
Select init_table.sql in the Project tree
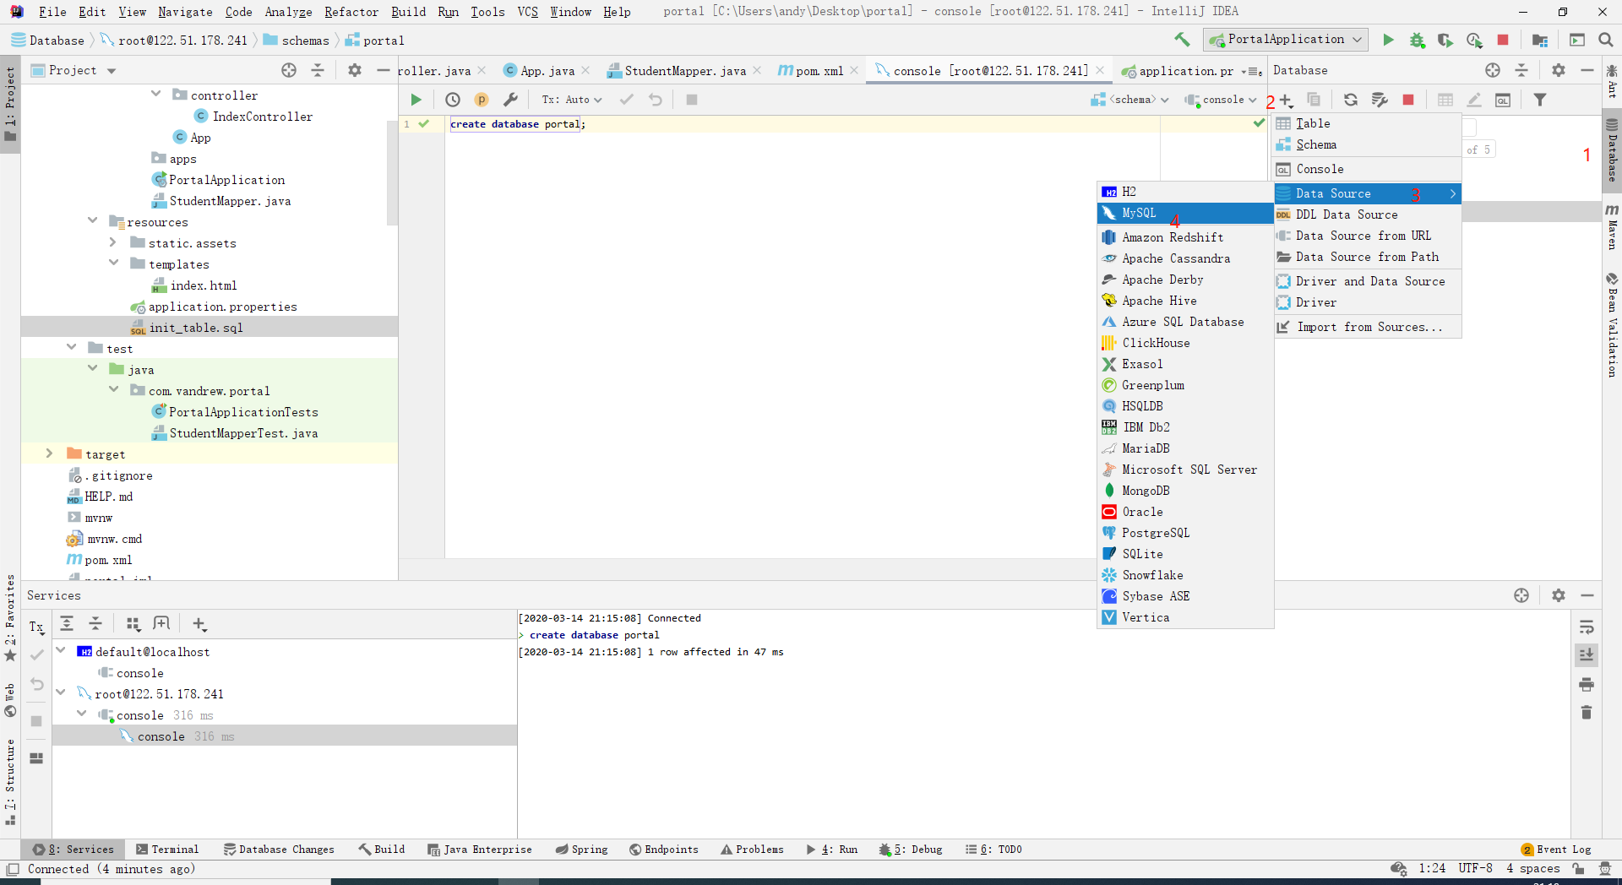click(x=196, y=328)
